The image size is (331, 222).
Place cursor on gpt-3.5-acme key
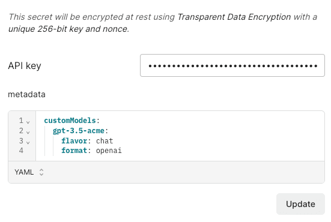[79, 131]
